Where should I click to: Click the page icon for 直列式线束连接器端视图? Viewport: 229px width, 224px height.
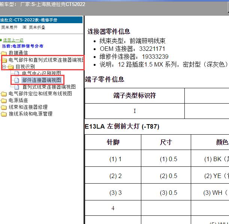click(x=17, y=87)
